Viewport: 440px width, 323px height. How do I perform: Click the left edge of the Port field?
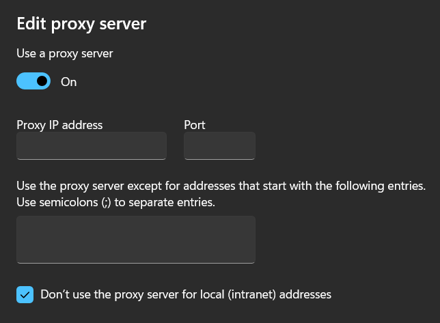(187, 146)
